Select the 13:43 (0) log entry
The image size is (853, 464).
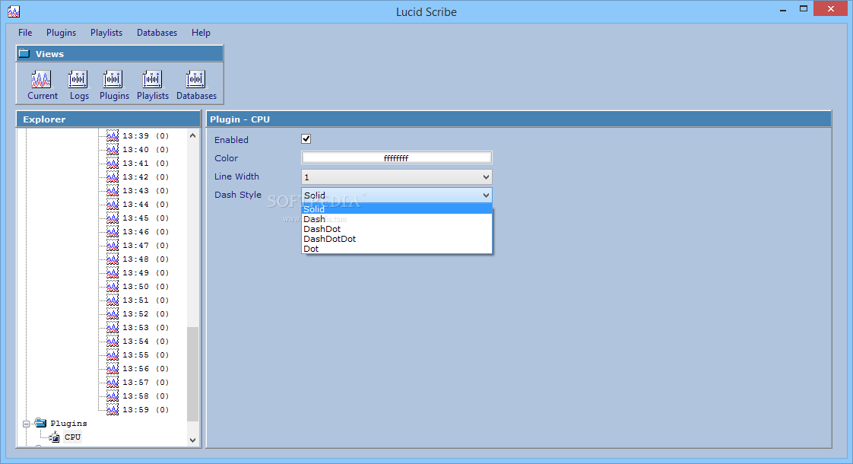coord(145,191)
